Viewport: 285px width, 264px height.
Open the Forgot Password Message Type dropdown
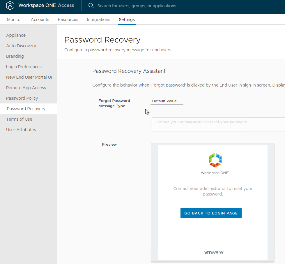[x=167, y=101]
